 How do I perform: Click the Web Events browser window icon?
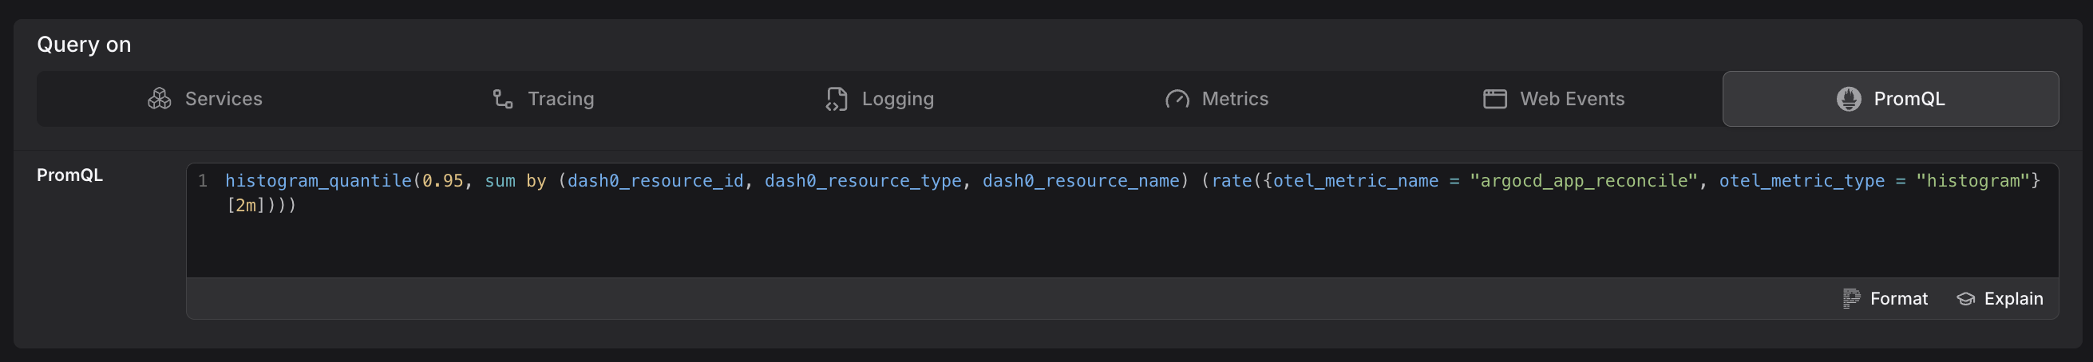(1494, 99)
